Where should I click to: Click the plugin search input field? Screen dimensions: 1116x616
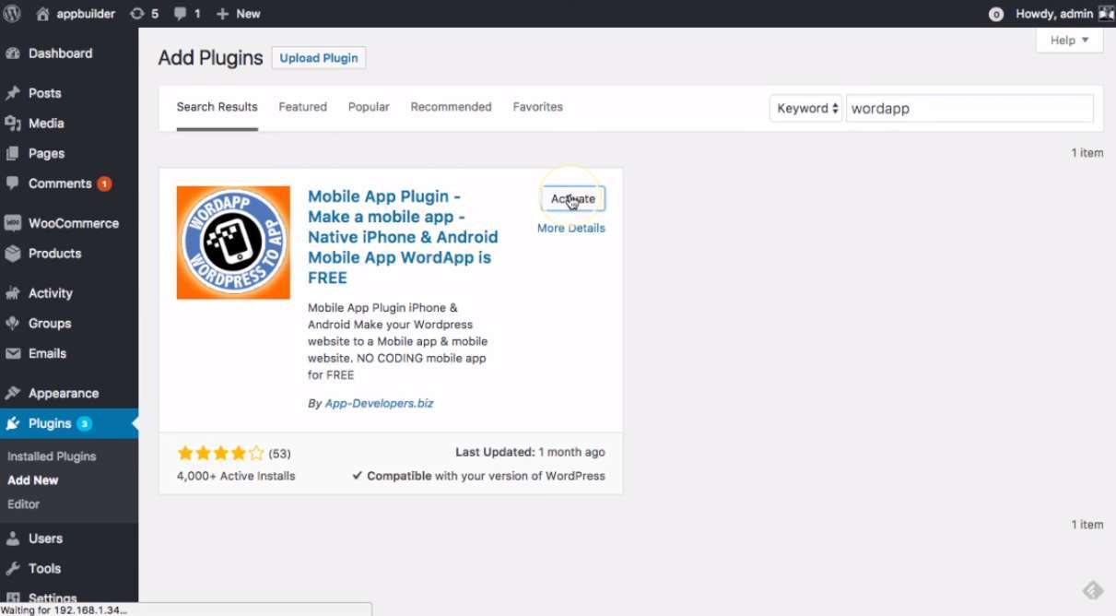(x=969, y=108)
